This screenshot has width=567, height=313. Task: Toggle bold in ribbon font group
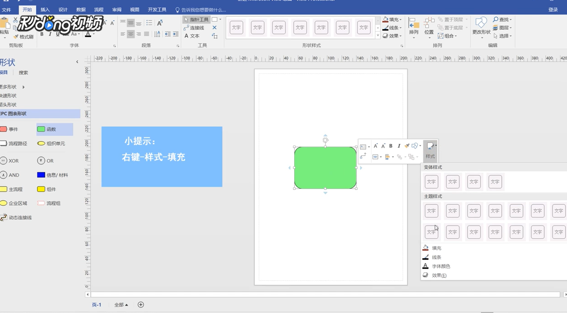pos(42,34)
